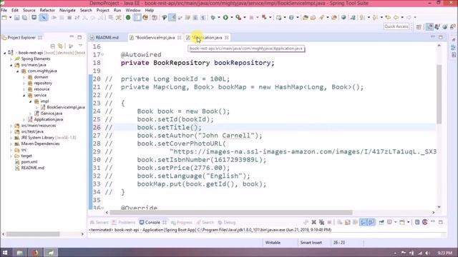Screen dimensions: 458x257
Task: Switch to the Application.java editor tab
Action: coord(208,38)
